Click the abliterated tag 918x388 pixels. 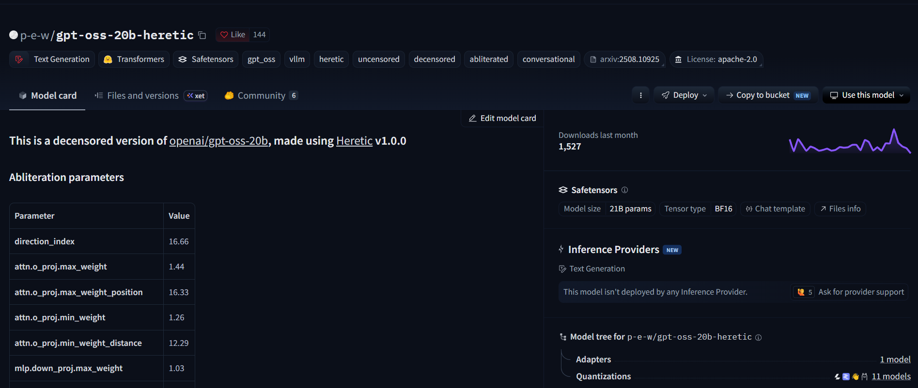(489, 60)
